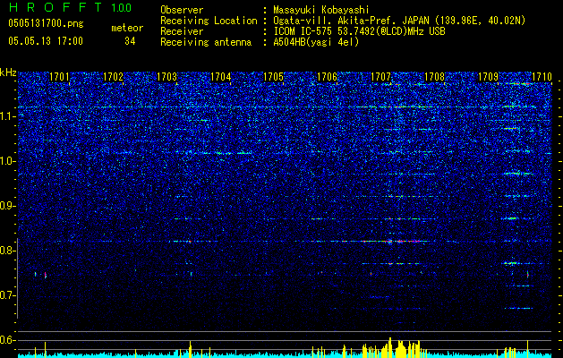
Task: Click the Observer label
Action: click(x=182, y=10)
